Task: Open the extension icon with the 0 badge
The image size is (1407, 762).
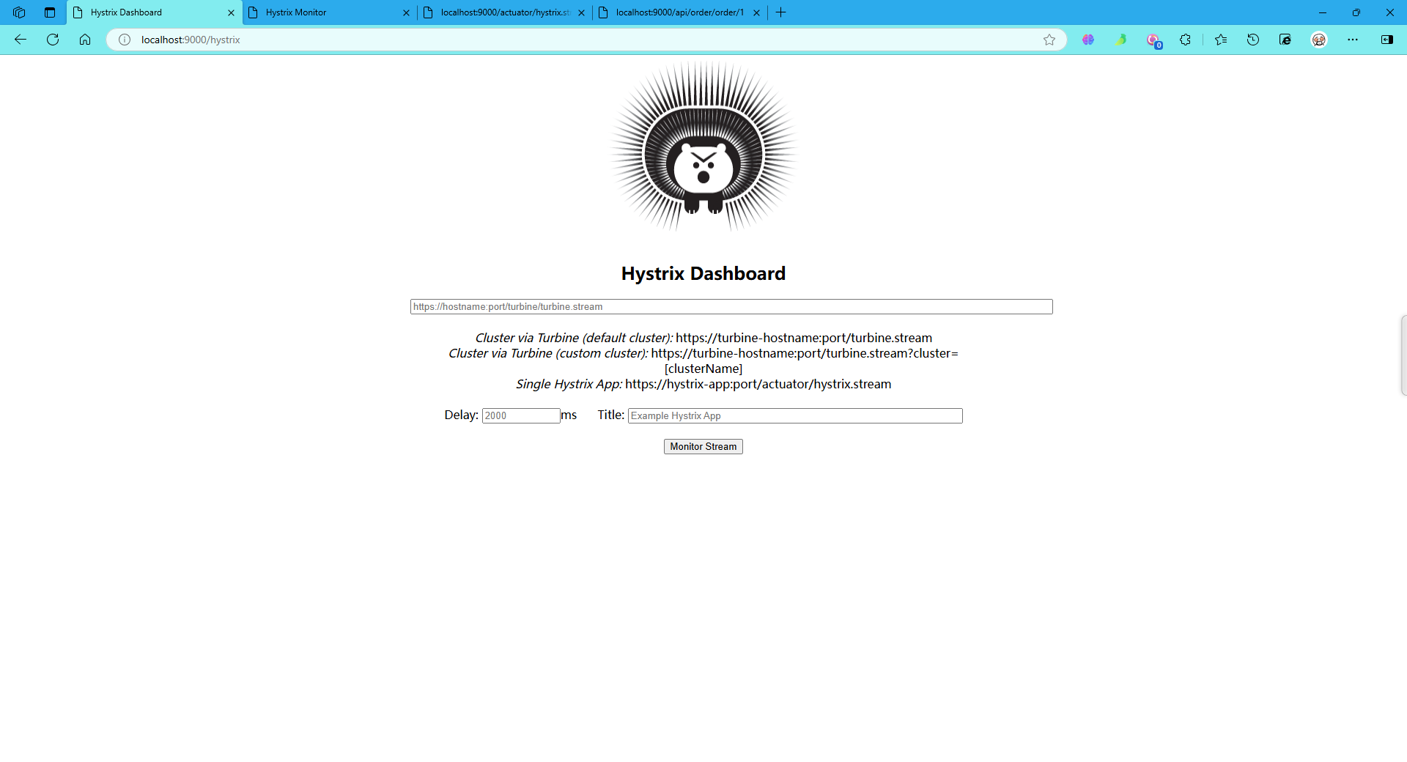Action: 1153,40
